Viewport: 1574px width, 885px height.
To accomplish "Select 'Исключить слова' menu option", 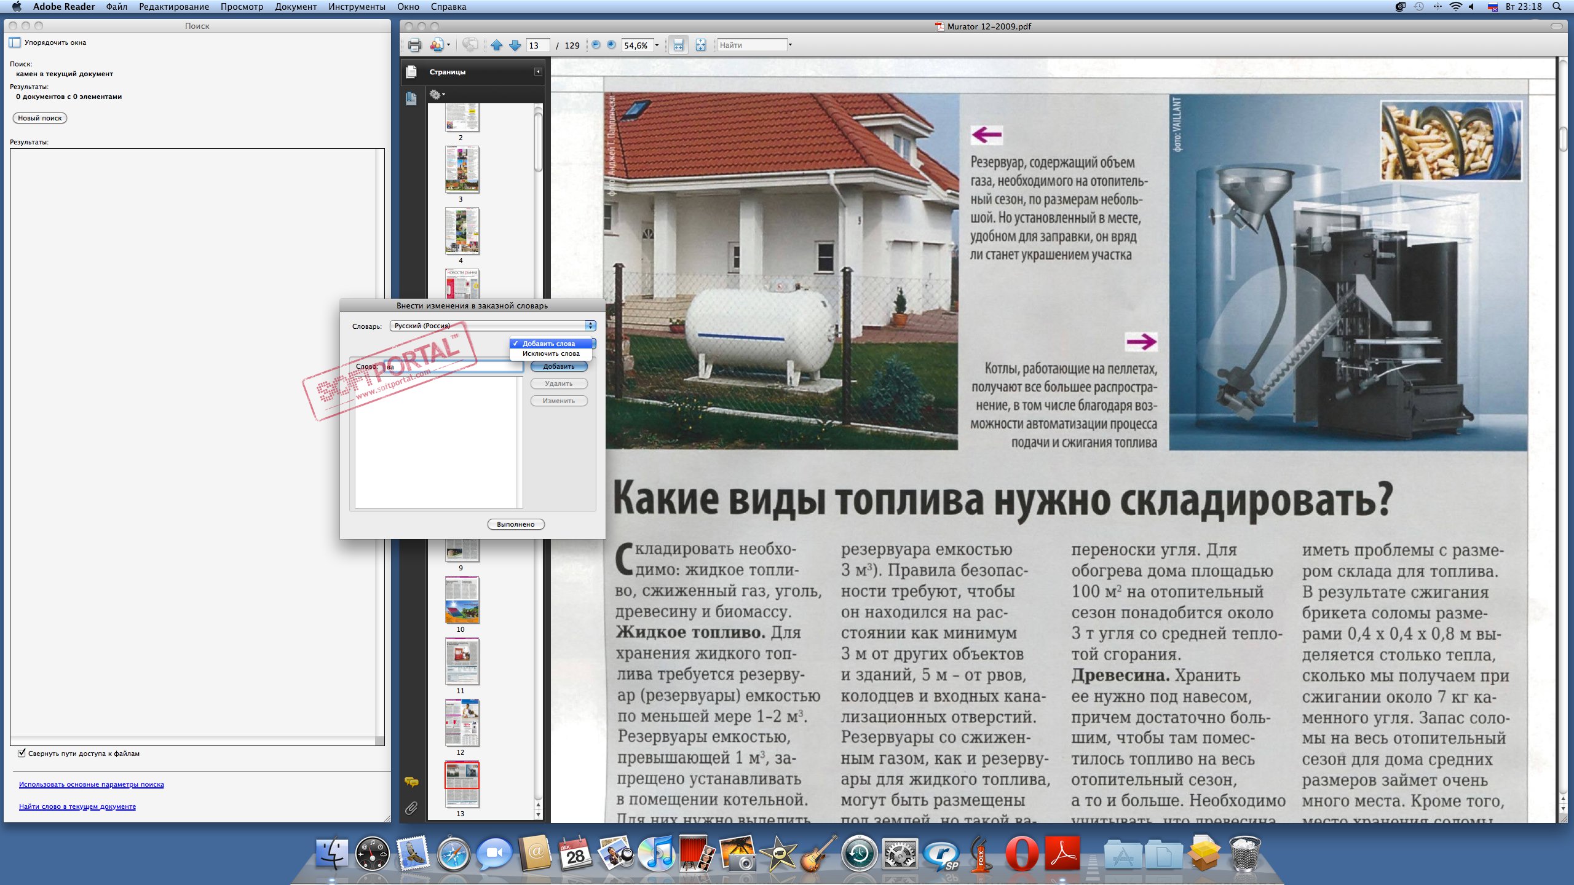I will pyautogui.click(x=551, y=353).
